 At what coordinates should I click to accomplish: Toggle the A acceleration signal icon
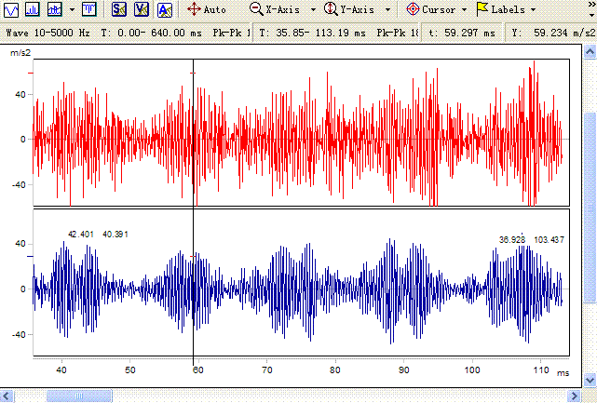[165, 9]
